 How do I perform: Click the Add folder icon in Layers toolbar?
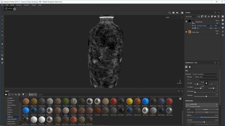tap(215, 16)
